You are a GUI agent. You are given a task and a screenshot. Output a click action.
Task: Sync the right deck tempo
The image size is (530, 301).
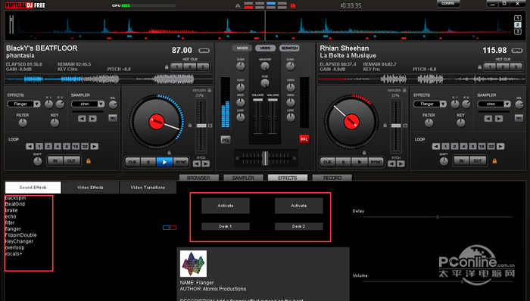click(376, 162)
